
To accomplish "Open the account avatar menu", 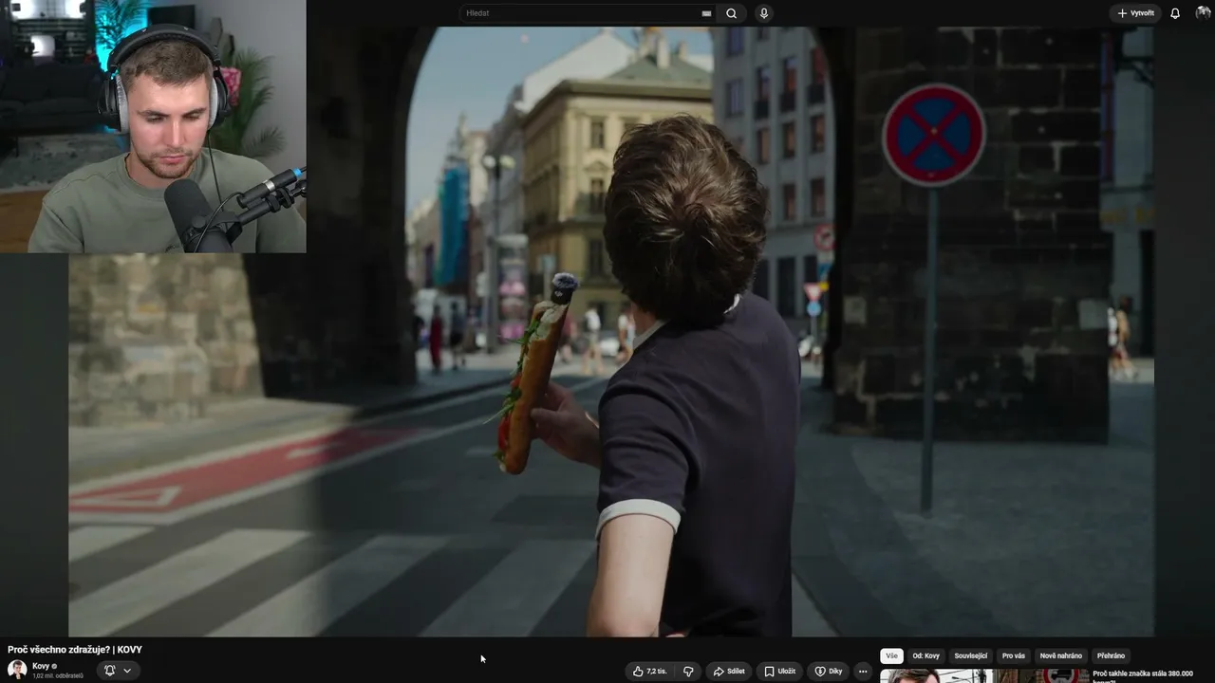I will [x=1204, y=13].
